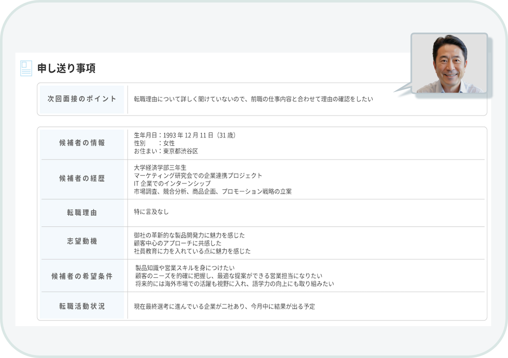Select the 候補者の希望条件 row header
508x358 pixels.
tap(82, 276)
